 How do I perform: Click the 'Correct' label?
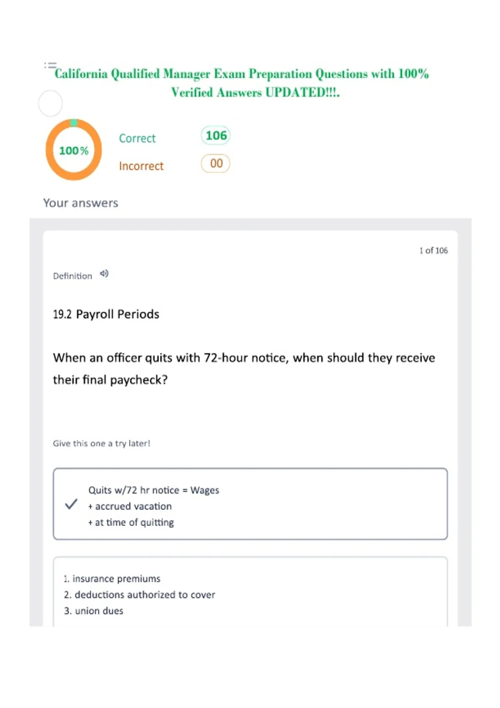click(137, 138)
